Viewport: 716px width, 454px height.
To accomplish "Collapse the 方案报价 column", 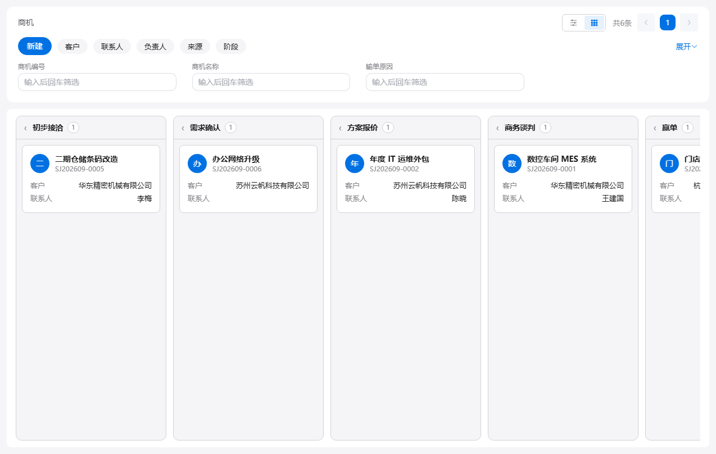I will pos(340,128).
